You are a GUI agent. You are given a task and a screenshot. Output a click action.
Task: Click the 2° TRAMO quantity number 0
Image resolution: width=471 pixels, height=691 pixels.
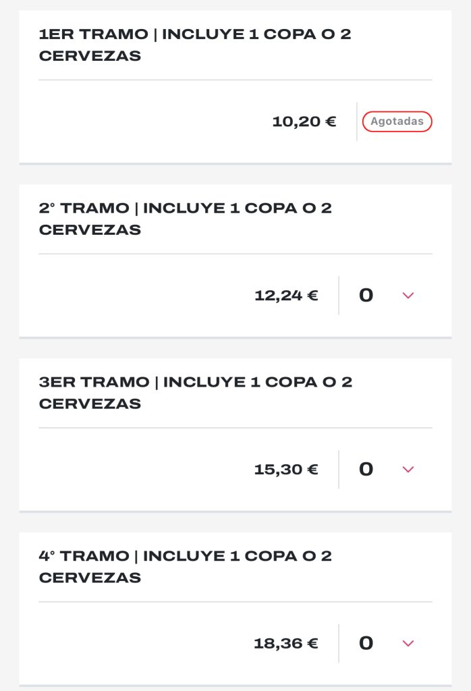pos(366,296)
